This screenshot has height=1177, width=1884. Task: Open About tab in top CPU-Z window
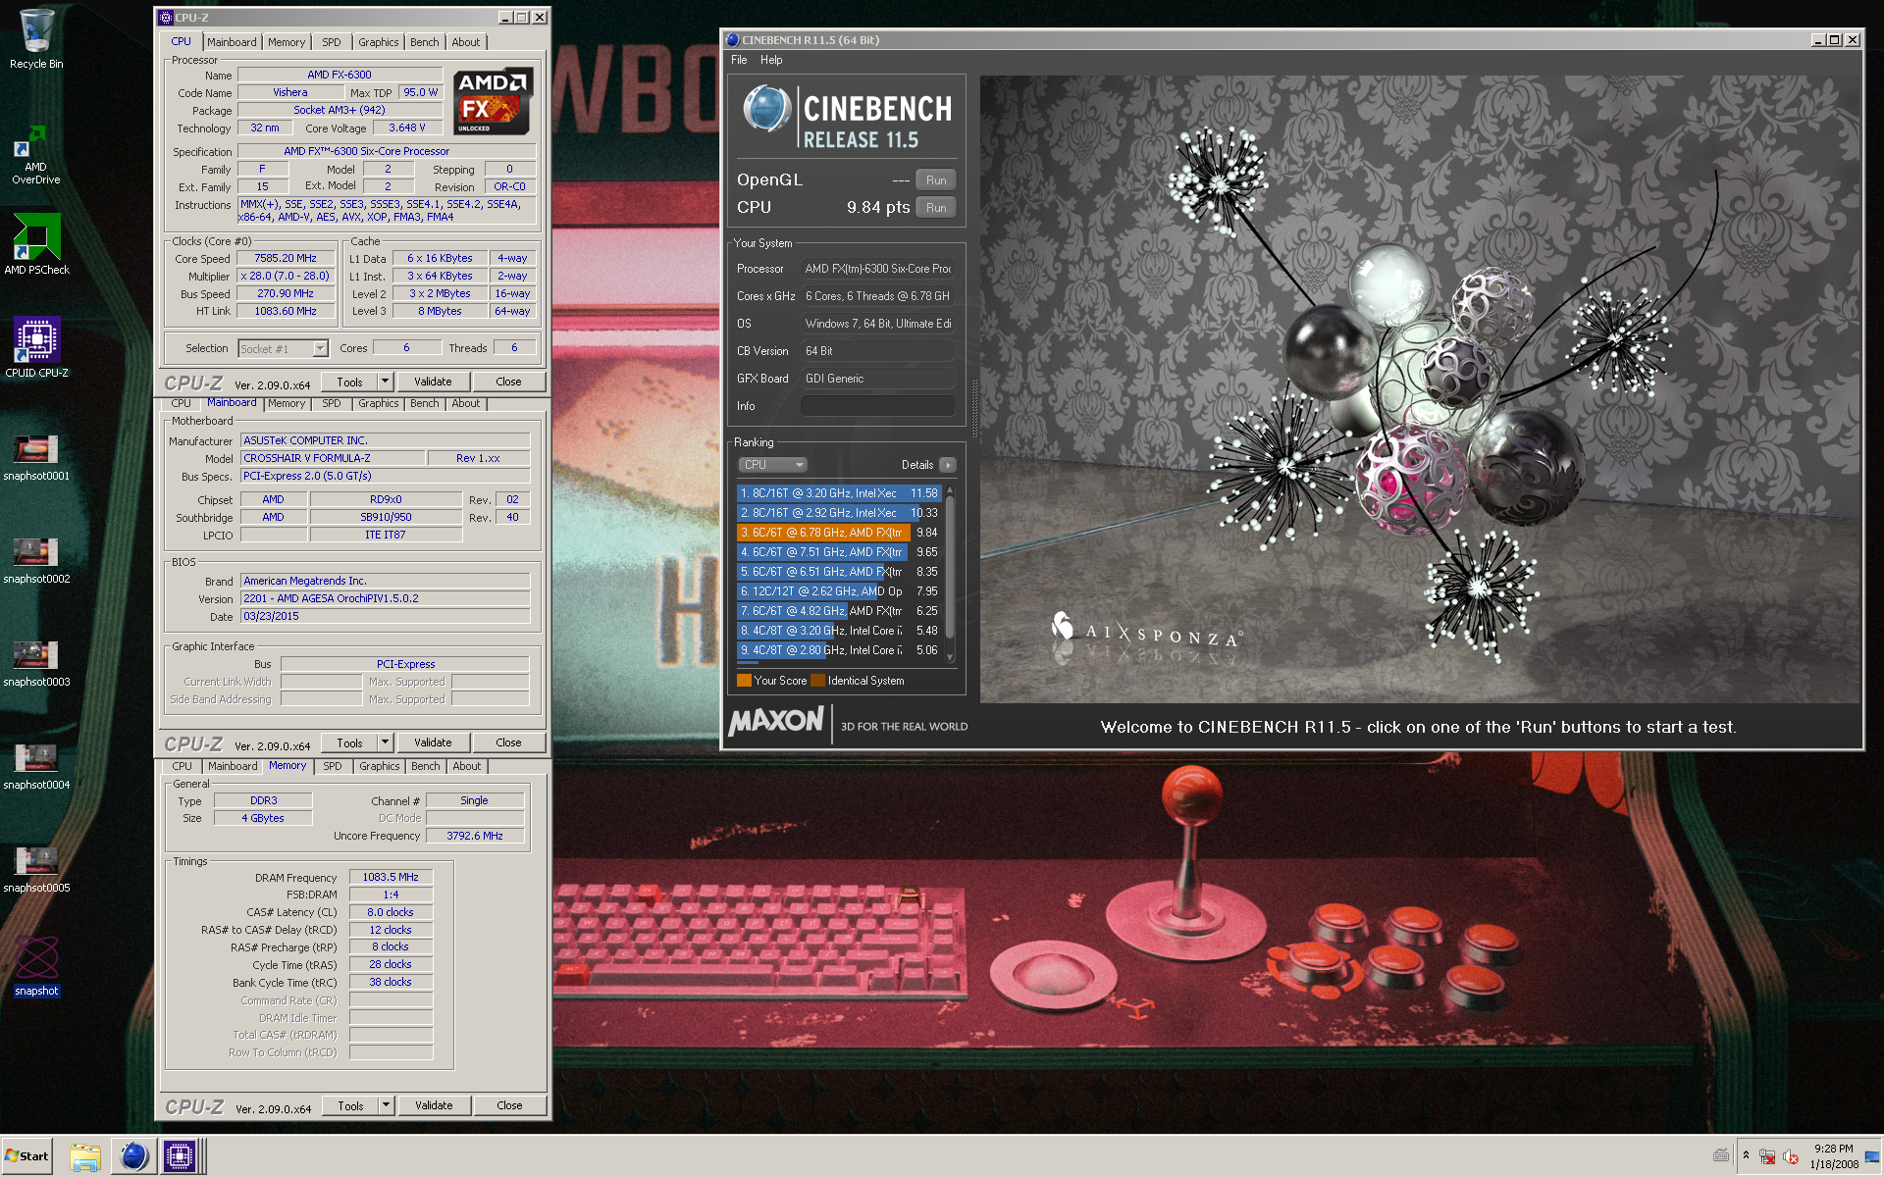466,42
